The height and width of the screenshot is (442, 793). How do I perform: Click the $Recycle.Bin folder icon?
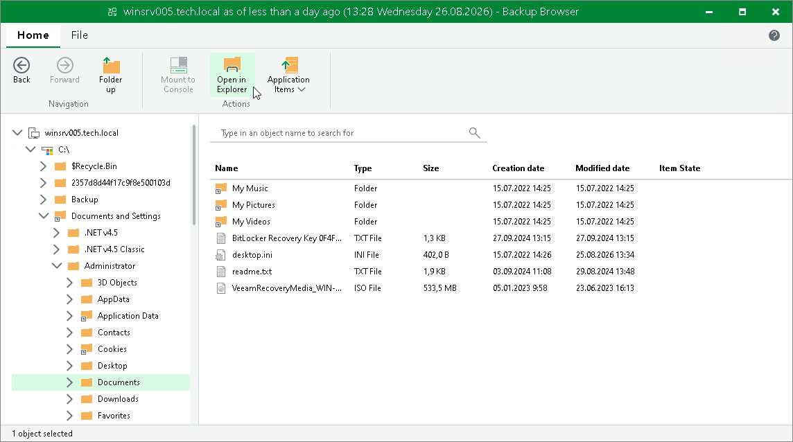[x=60, y=166]
